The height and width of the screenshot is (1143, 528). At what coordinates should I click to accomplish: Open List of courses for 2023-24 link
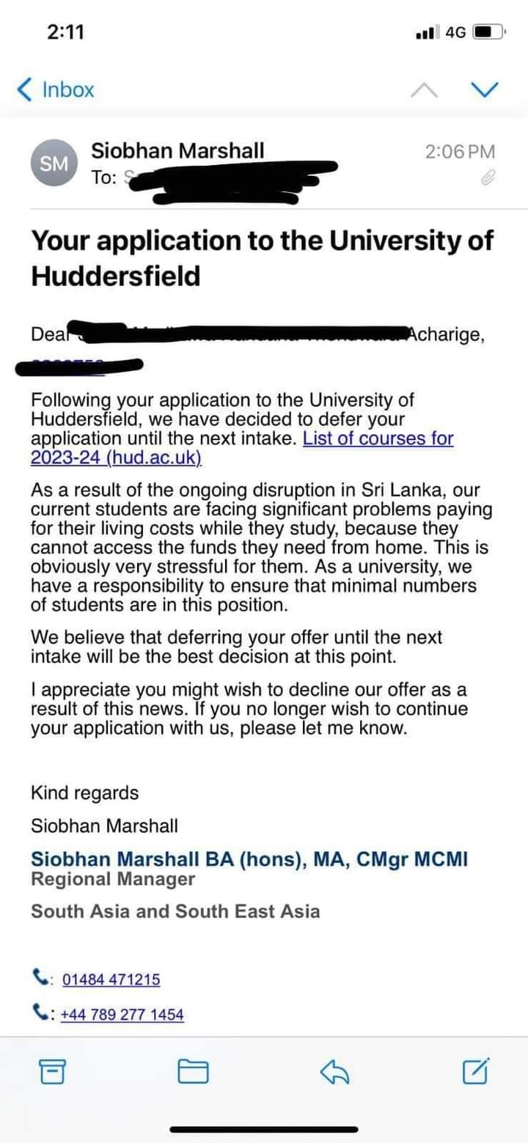point(242,448)
